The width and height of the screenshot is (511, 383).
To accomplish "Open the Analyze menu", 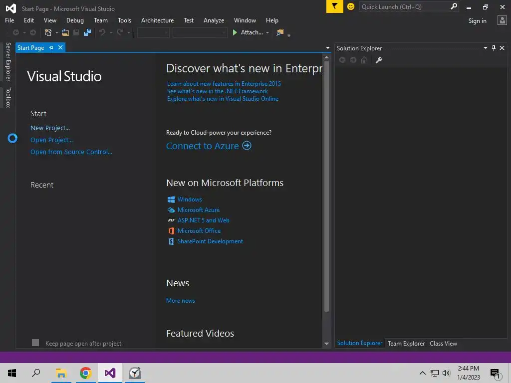I will pos(214,20).
